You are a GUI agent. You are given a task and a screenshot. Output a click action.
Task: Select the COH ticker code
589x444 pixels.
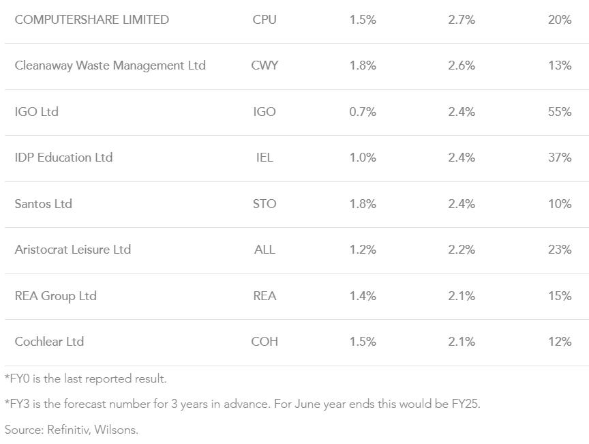tap(265, 342)
